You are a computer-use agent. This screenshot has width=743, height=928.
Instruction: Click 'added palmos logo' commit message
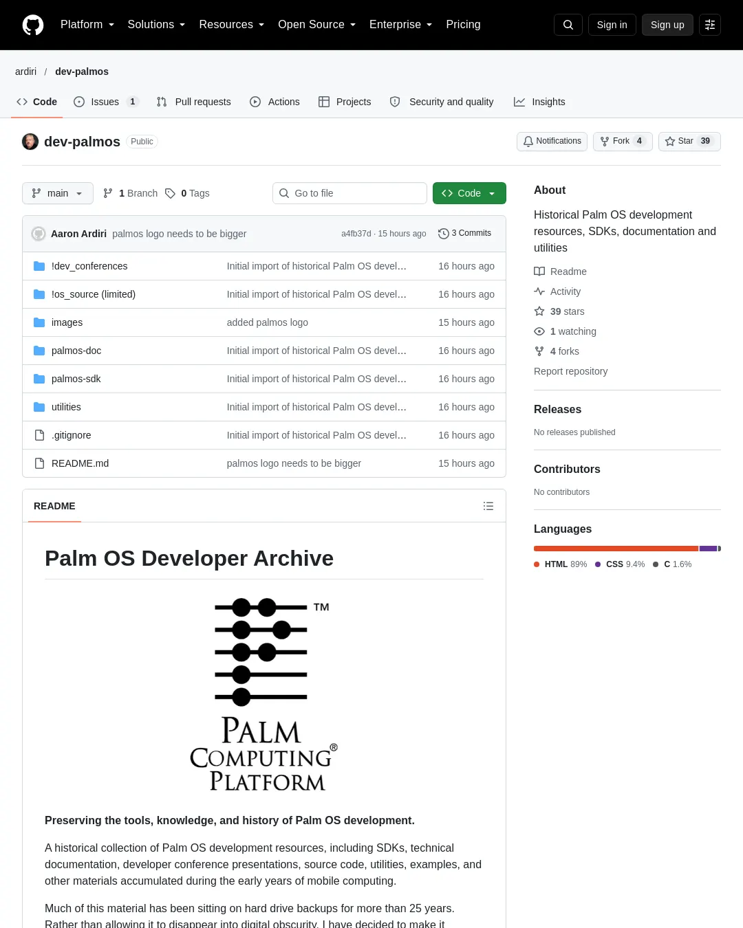pos(268,322)
